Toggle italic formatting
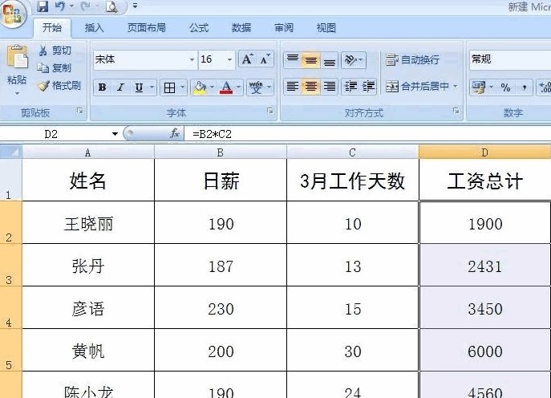Screen dimensions: 551x398 pos(120,87)
